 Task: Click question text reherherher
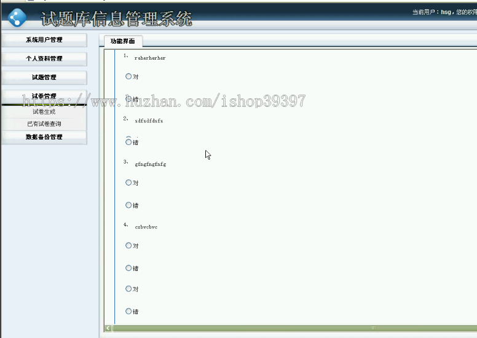tap(150, 58)
